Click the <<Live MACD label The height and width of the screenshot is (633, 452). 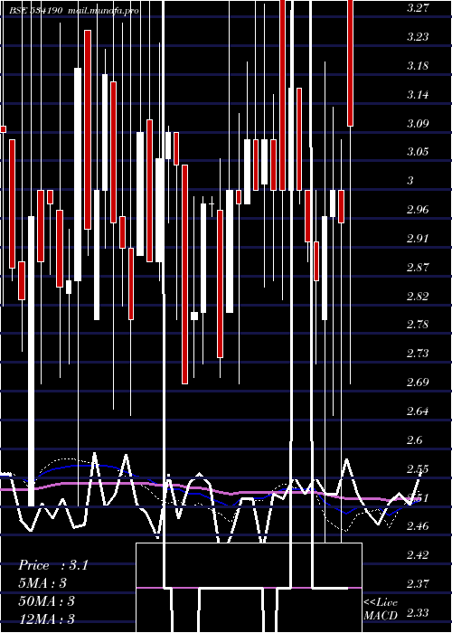pos(381,609)
